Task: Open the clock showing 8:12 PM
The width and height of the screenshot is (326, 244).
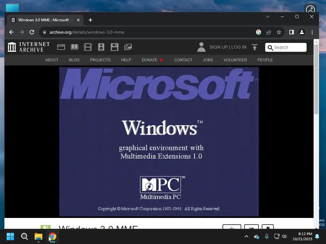Action: pyautogui.click(x=302, y=236)
